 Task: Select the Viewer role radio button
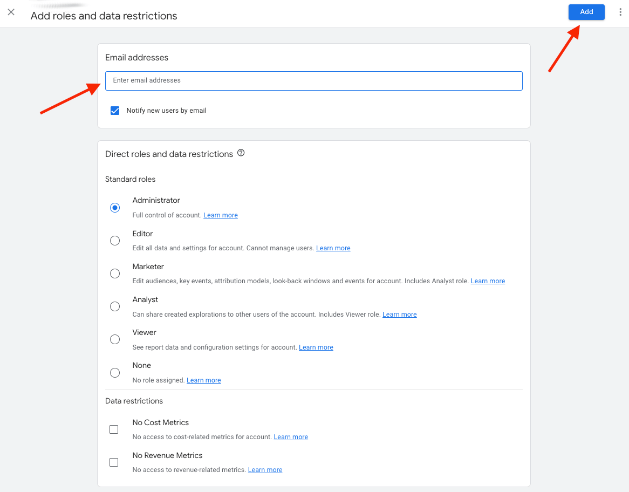[x=115, y=339]
